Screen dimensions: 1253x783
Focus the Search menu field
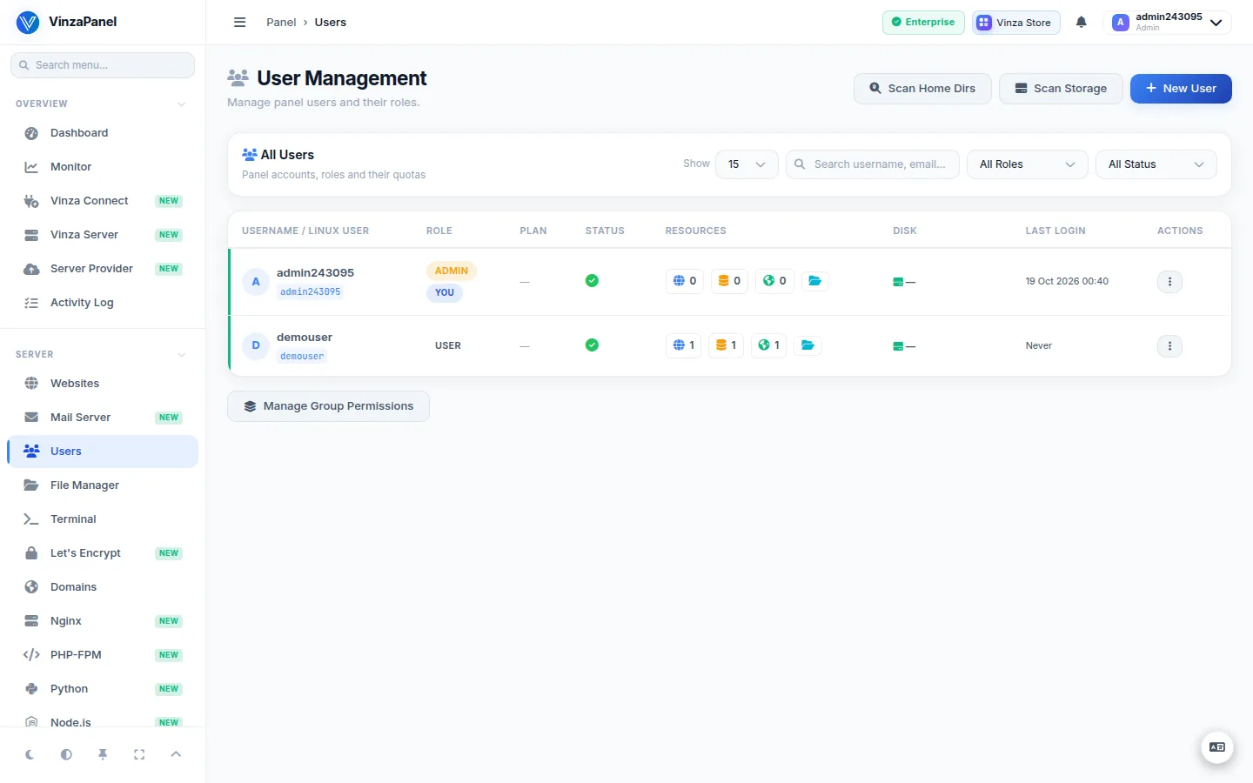click(103, 65)
